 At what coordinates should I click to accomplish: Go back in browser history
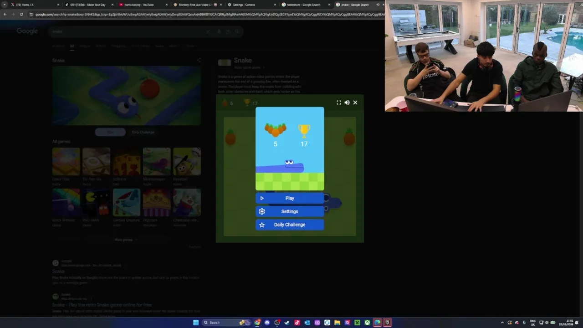(5, 14)
